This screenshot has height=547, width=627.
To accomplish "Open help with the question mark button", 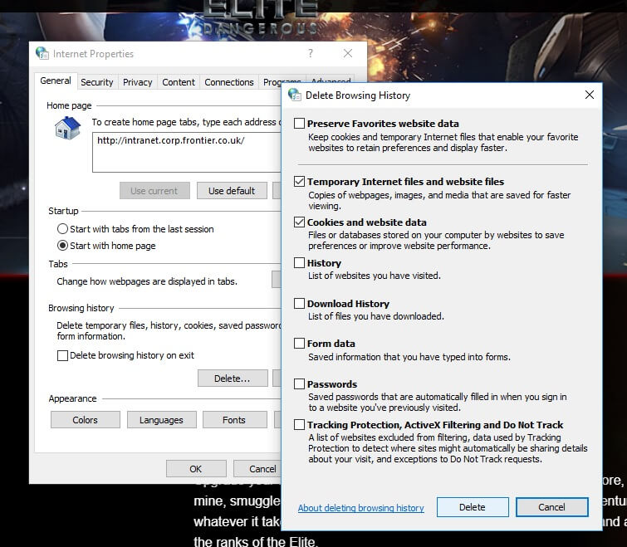I will (311, 53).
